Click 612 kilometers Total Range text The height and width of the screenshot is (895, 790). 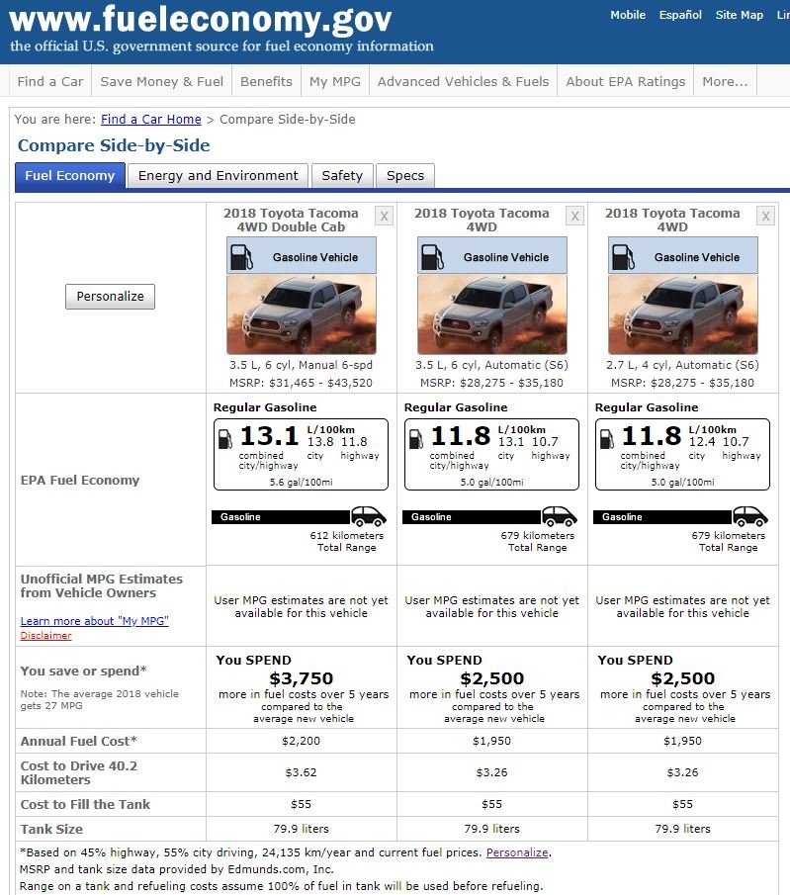click(346, 541)
